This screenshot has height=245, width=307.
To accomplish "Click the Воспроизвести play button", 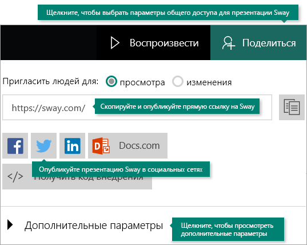I will 154,43.
